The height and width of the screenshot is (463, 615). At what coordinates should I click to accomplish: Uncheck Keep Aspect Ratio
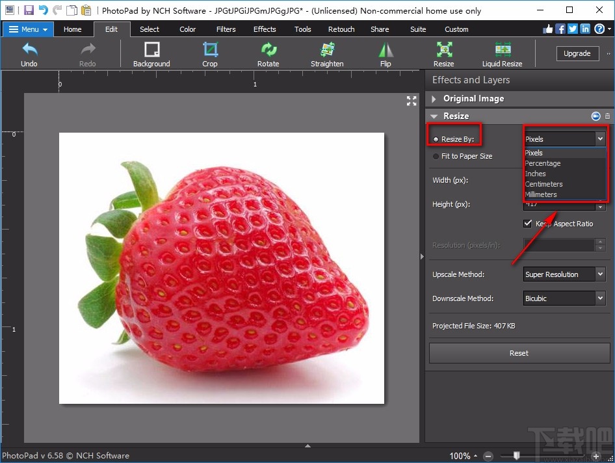[528, 224]
